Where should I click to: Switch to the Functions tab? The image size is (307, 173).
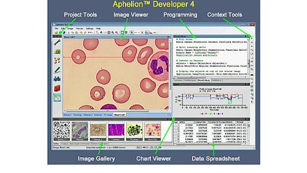point(178,80)
